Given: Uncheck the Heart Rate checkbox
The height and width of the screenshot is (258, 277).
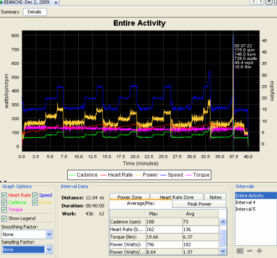Looking at the screenshot, I should 4,195.
